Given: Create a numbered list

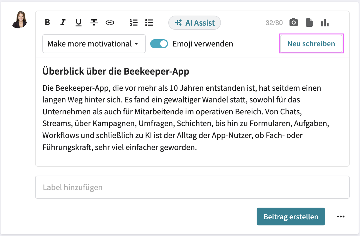Looking at the screenshot, I should 134,23.
